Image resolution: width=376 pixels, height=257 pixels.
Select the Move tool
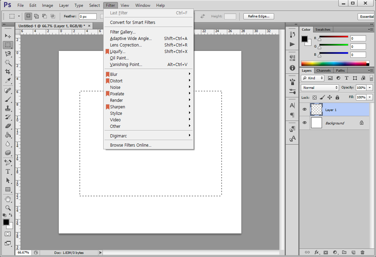(8, 36)
